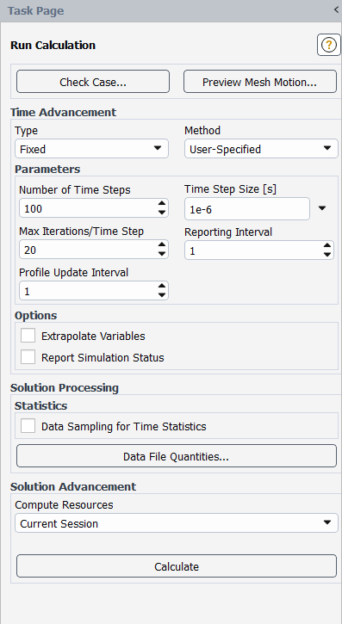Enable Extrapolate Variables checkbox
342x624 pixels.
pyautogui.click(x=28, y=336)
